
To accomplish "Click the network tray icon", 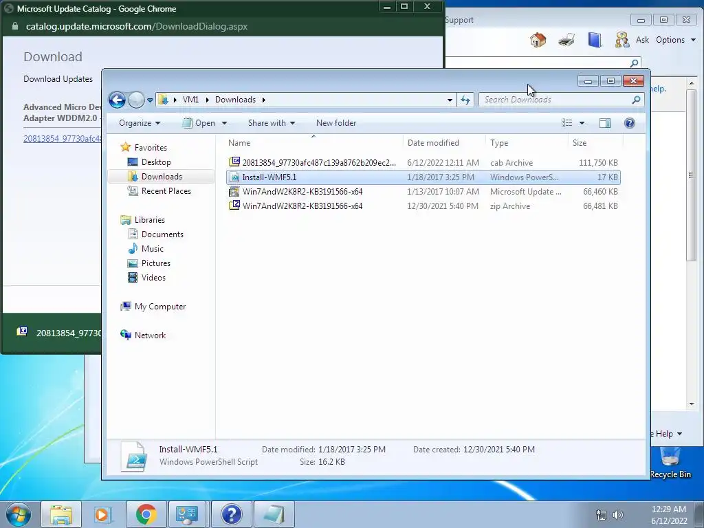I will click(601, 515).
